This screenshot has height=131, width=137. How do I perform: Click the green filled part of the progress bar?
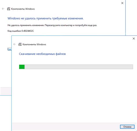[x=22, y=67]
